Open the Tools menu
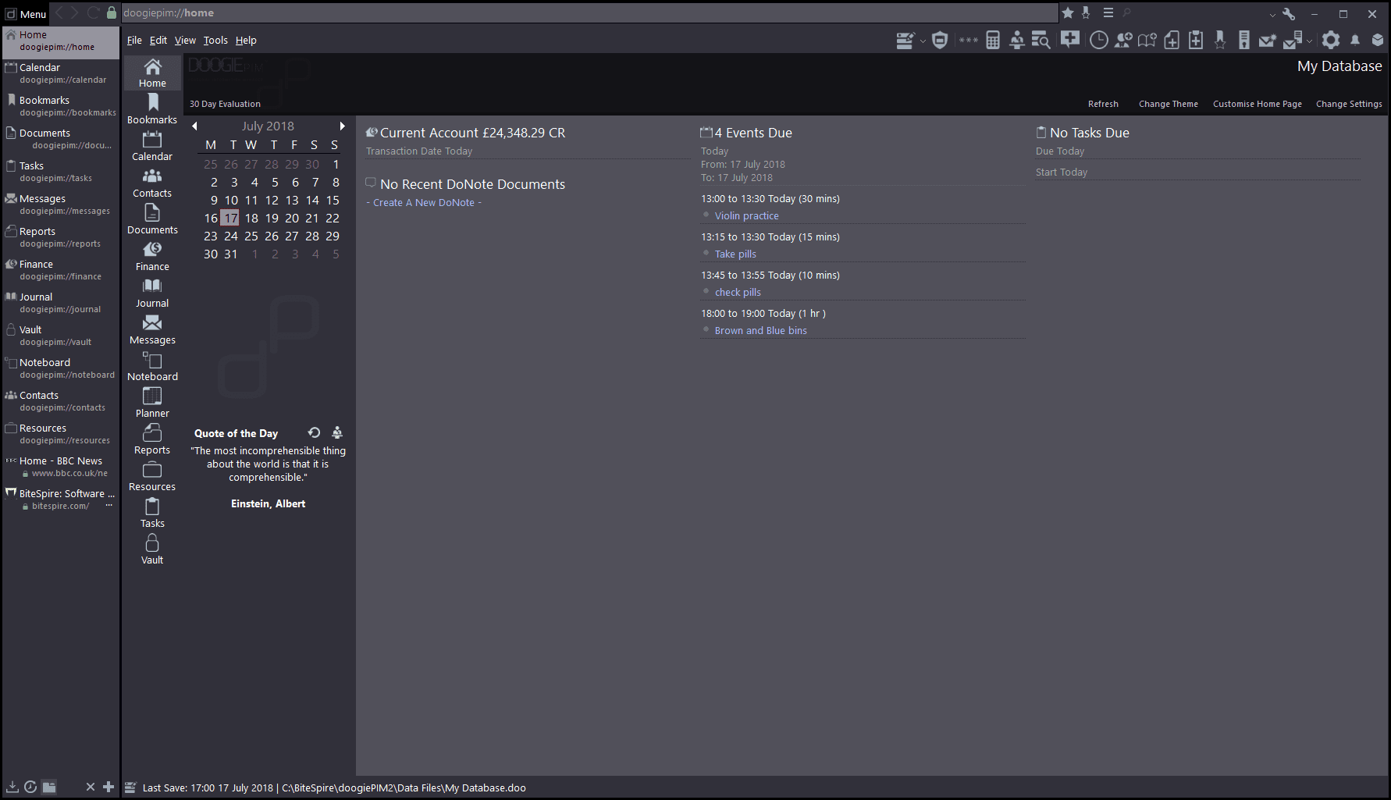The image size is (1391, 800). click(x=215, y=40)
